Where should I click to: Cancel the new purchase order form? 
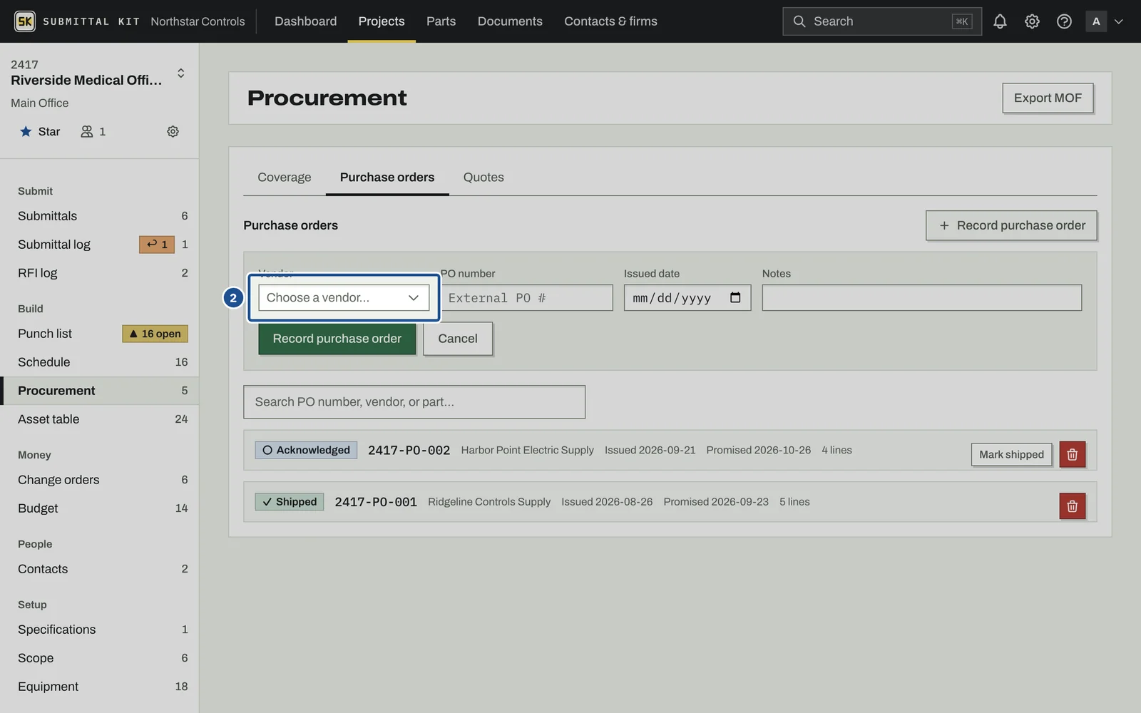[458, 339]
